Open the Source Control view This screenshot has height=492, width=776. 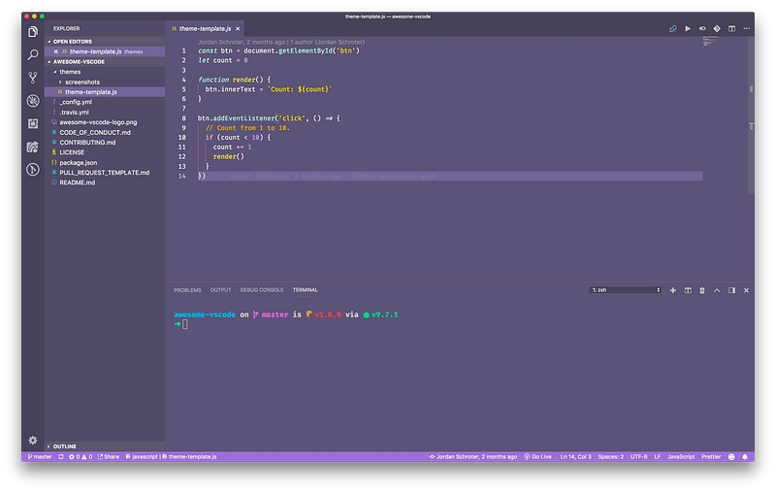pos(33,78)
